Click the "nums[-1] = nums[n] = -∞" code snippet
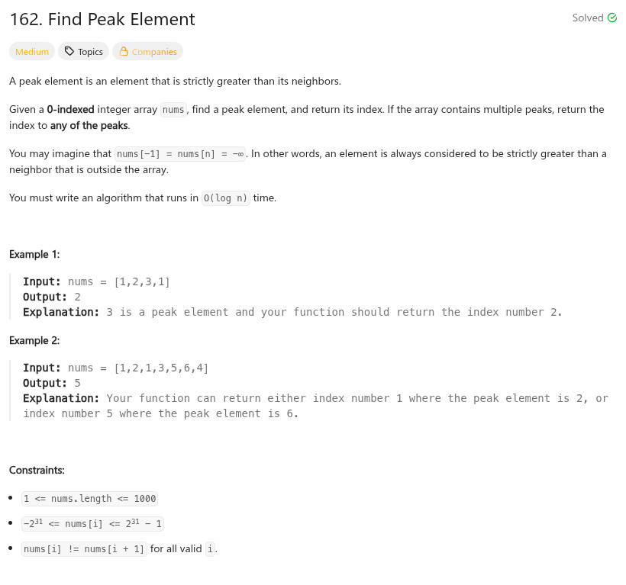The width and height of the screenshot is (626, 585). tap(180, 153)
